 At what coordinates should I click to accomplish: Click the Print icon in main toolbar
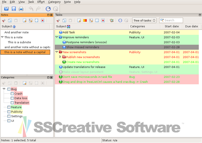[x=21, y=9]
